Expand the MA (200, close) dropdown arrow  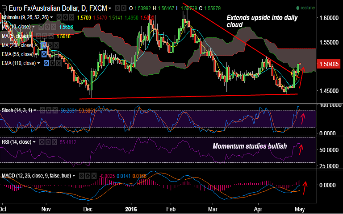tap(36, 45)
